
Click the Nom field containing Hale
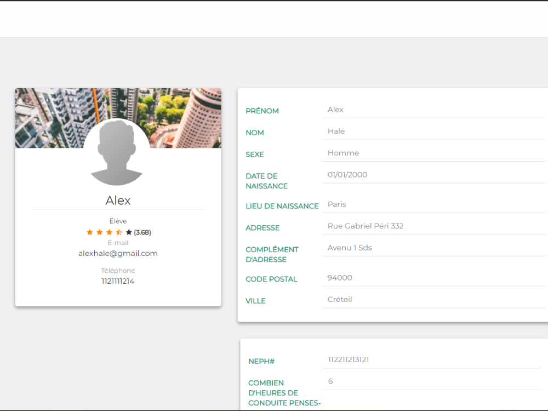coord(433,132)
